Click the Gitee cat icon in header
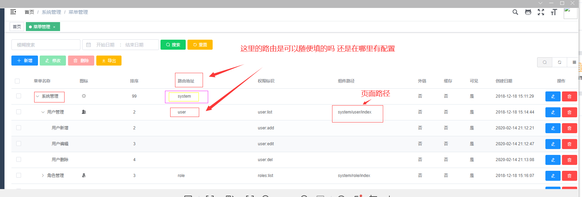This screenshot has height=197, width=582. point(528,12)
